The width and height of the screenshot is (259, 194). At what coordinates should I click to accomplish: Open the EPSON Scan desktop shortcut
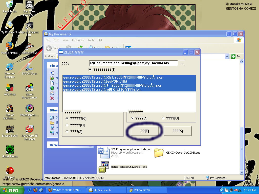pos(30,67)
